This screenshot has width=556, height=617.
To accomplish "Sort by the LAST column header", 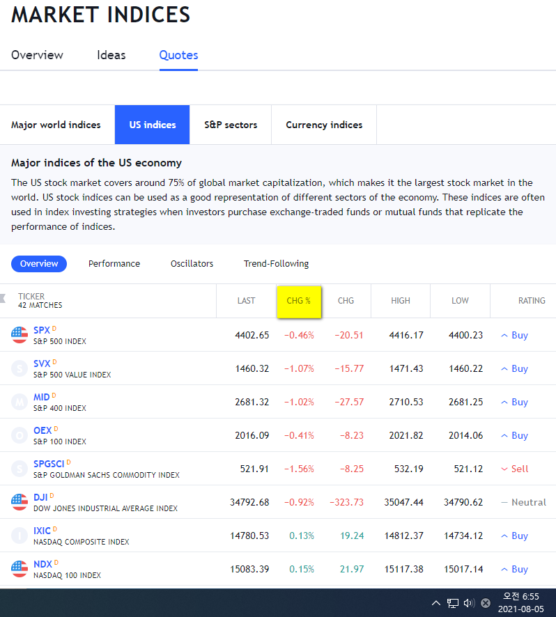I will [246, 301].
